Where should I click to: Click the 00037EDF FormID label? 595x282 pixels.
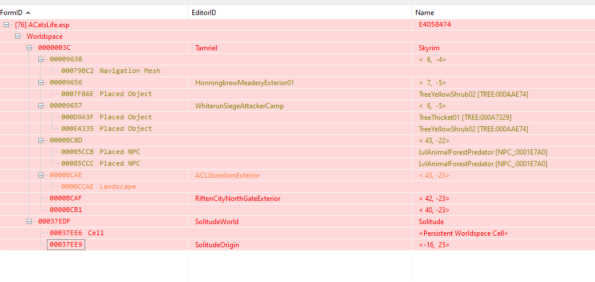click(54, 221)
